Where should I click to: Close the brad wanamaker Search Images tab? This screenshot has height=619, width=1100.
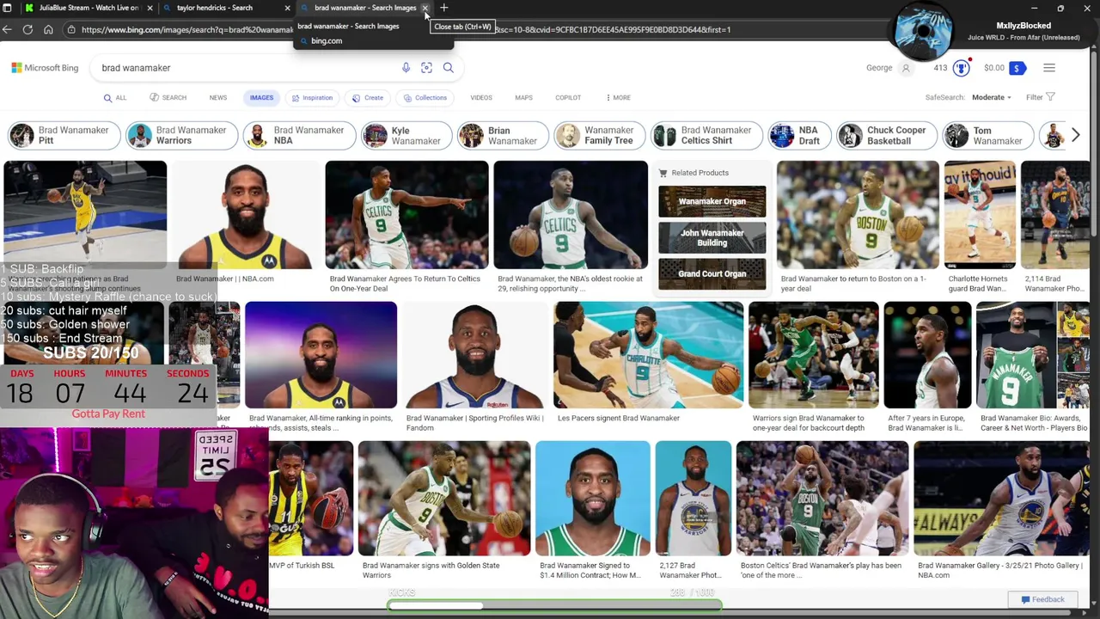point(425,8)
